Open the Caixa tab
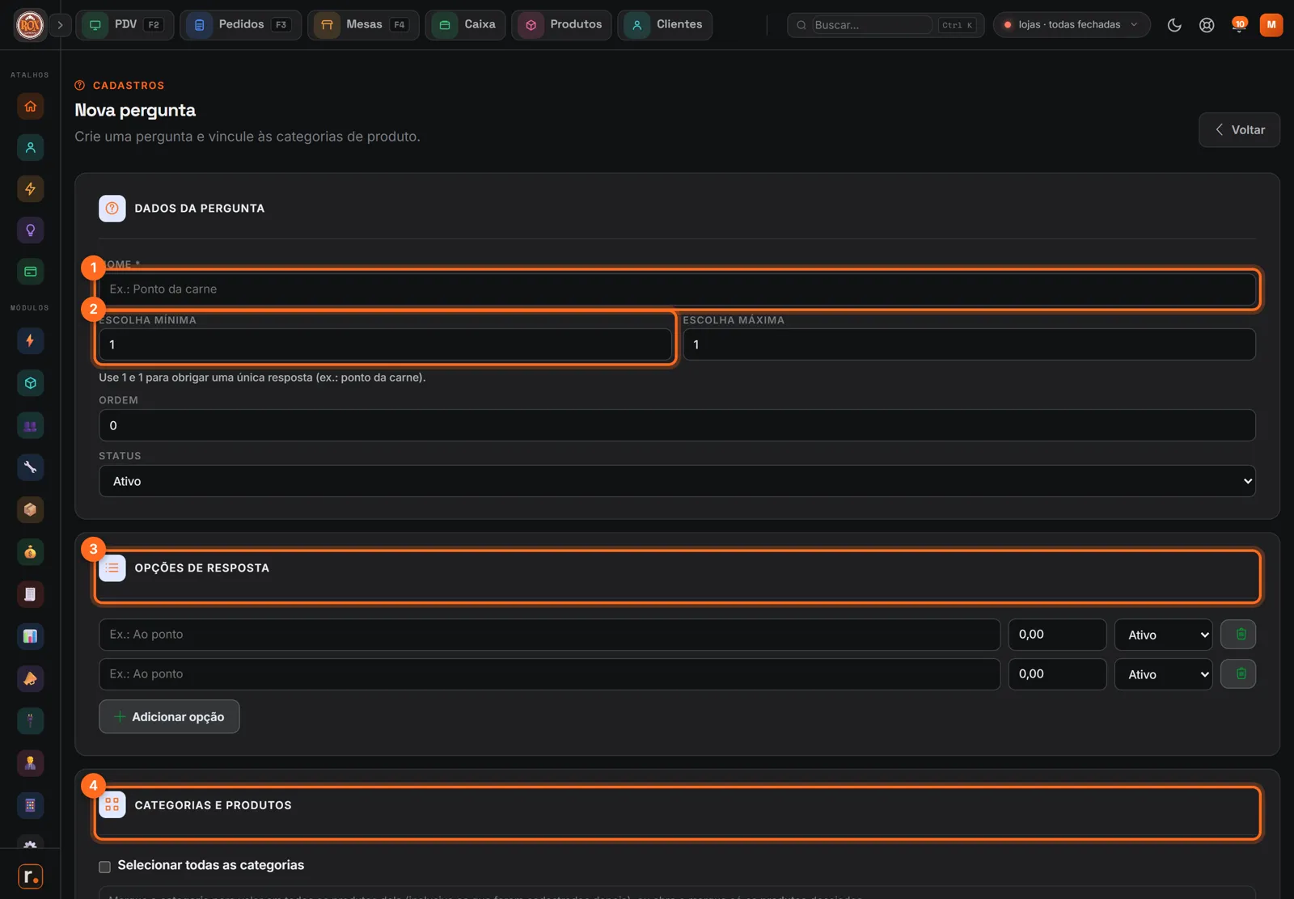1294x899 pixels. pos(466,25)
